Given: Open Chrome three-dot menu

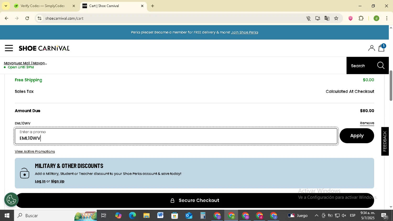Looking at the screenshot, I should tap(387, 18).
